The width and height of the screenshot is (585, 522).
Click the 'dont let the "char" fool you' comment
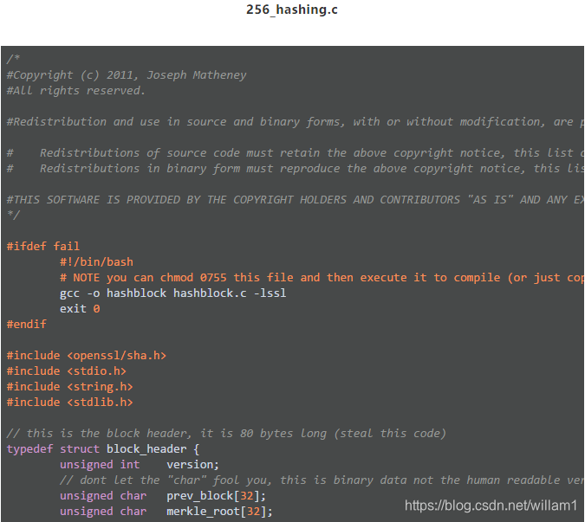322,480
